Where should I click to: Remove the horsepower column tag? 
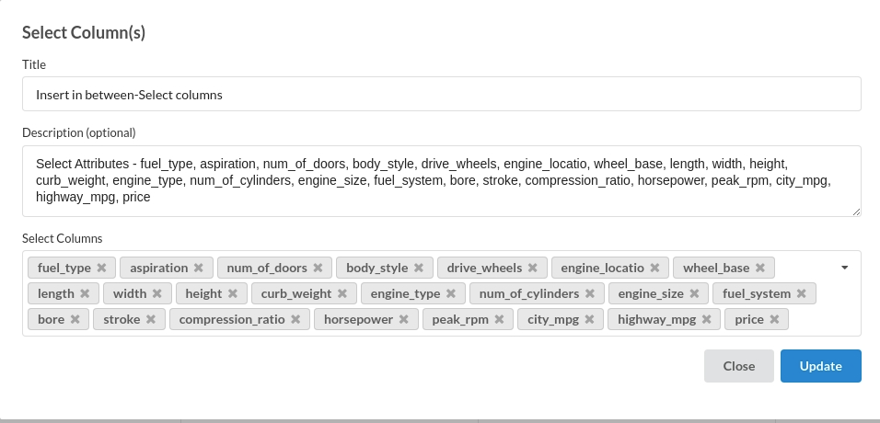click(x=403, y=320)
